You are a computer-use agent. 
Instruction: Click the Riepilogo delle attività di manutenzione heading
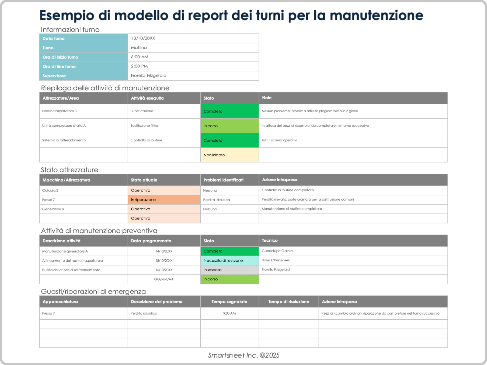(x=105, y=88)
